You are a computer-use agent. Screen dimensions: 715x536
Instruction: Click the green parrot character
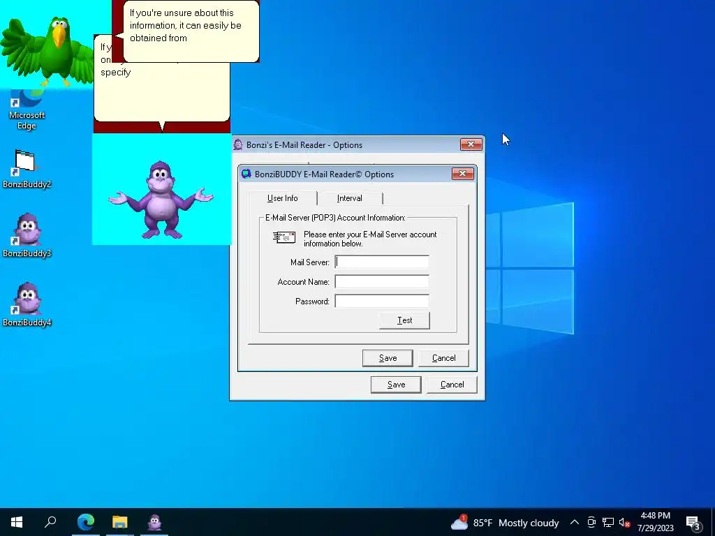tap(47, 50)
